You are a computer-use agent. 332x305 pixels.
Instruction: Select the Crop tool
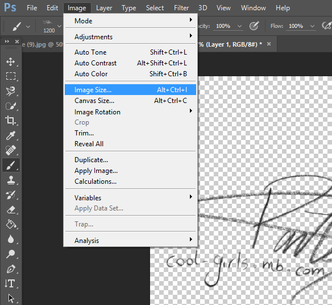tap(10, 121)
